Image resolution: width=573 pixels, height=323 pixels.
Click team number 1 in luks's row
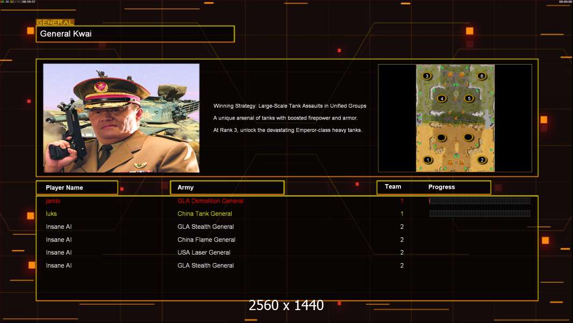[x=402, y=214]
